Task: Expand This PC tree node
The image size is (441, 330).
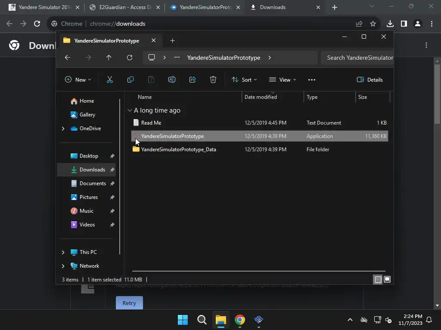Action: 63,252
